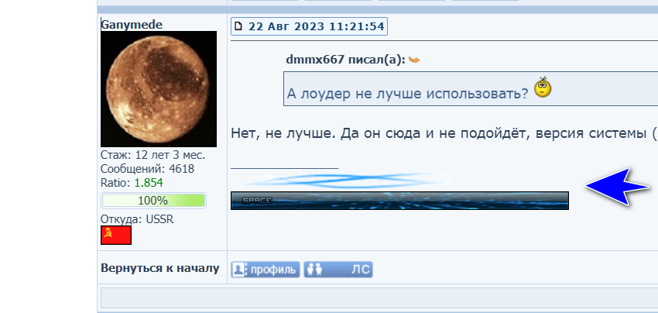This screenshot has height=313, width=658.
Task: Click the Ganymede username
Action: click(x=132, y=25)
